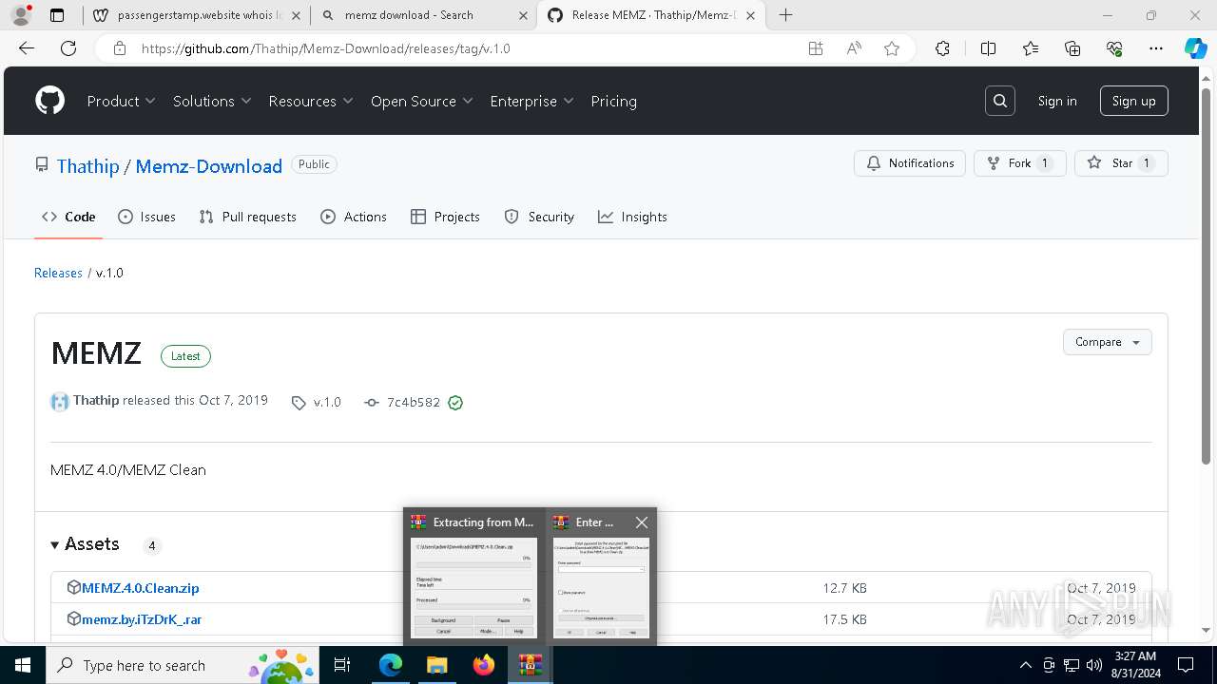
Task: Click the GitHub search magnifier icon
Action: [1000, 101]
